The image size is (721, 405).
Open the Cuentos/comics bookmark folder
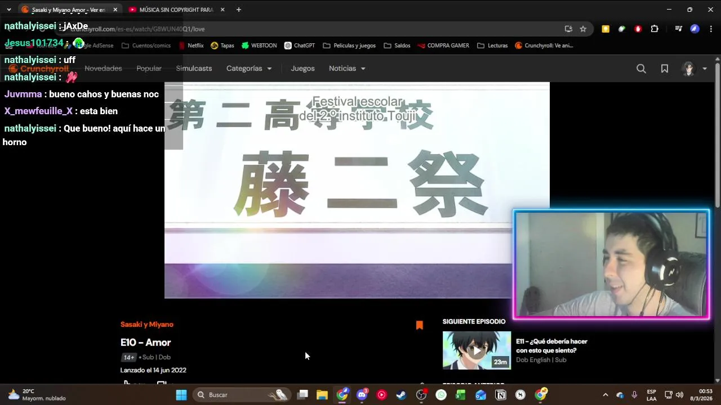(x=146, y=46)
